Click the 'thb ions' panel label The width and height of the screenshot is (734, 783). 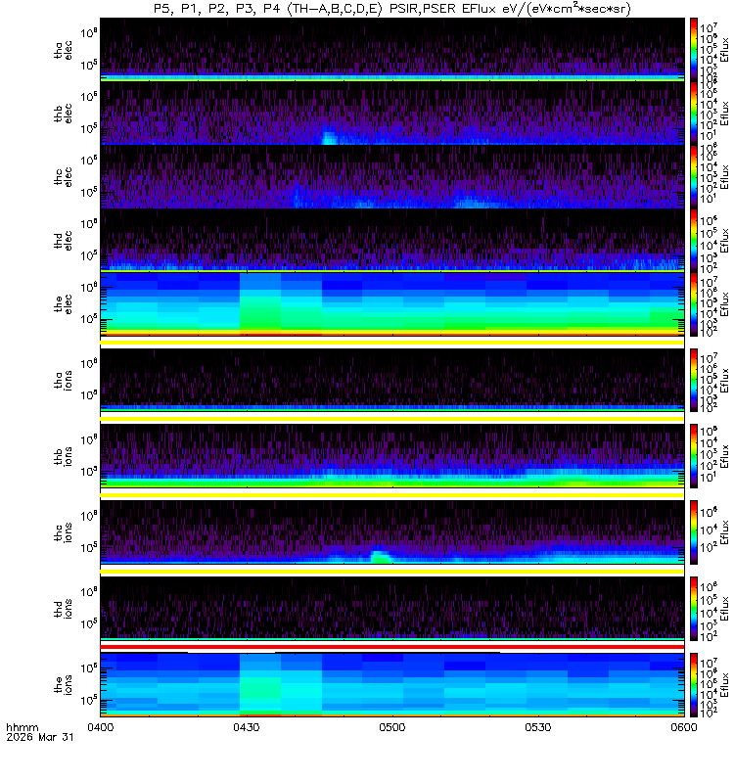(x=63, y=456)
